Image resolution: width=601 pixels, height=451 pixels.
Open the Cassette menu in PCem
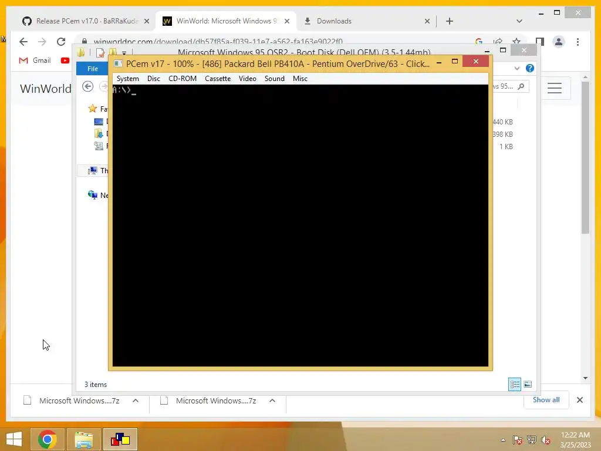(x=218, y=79)
